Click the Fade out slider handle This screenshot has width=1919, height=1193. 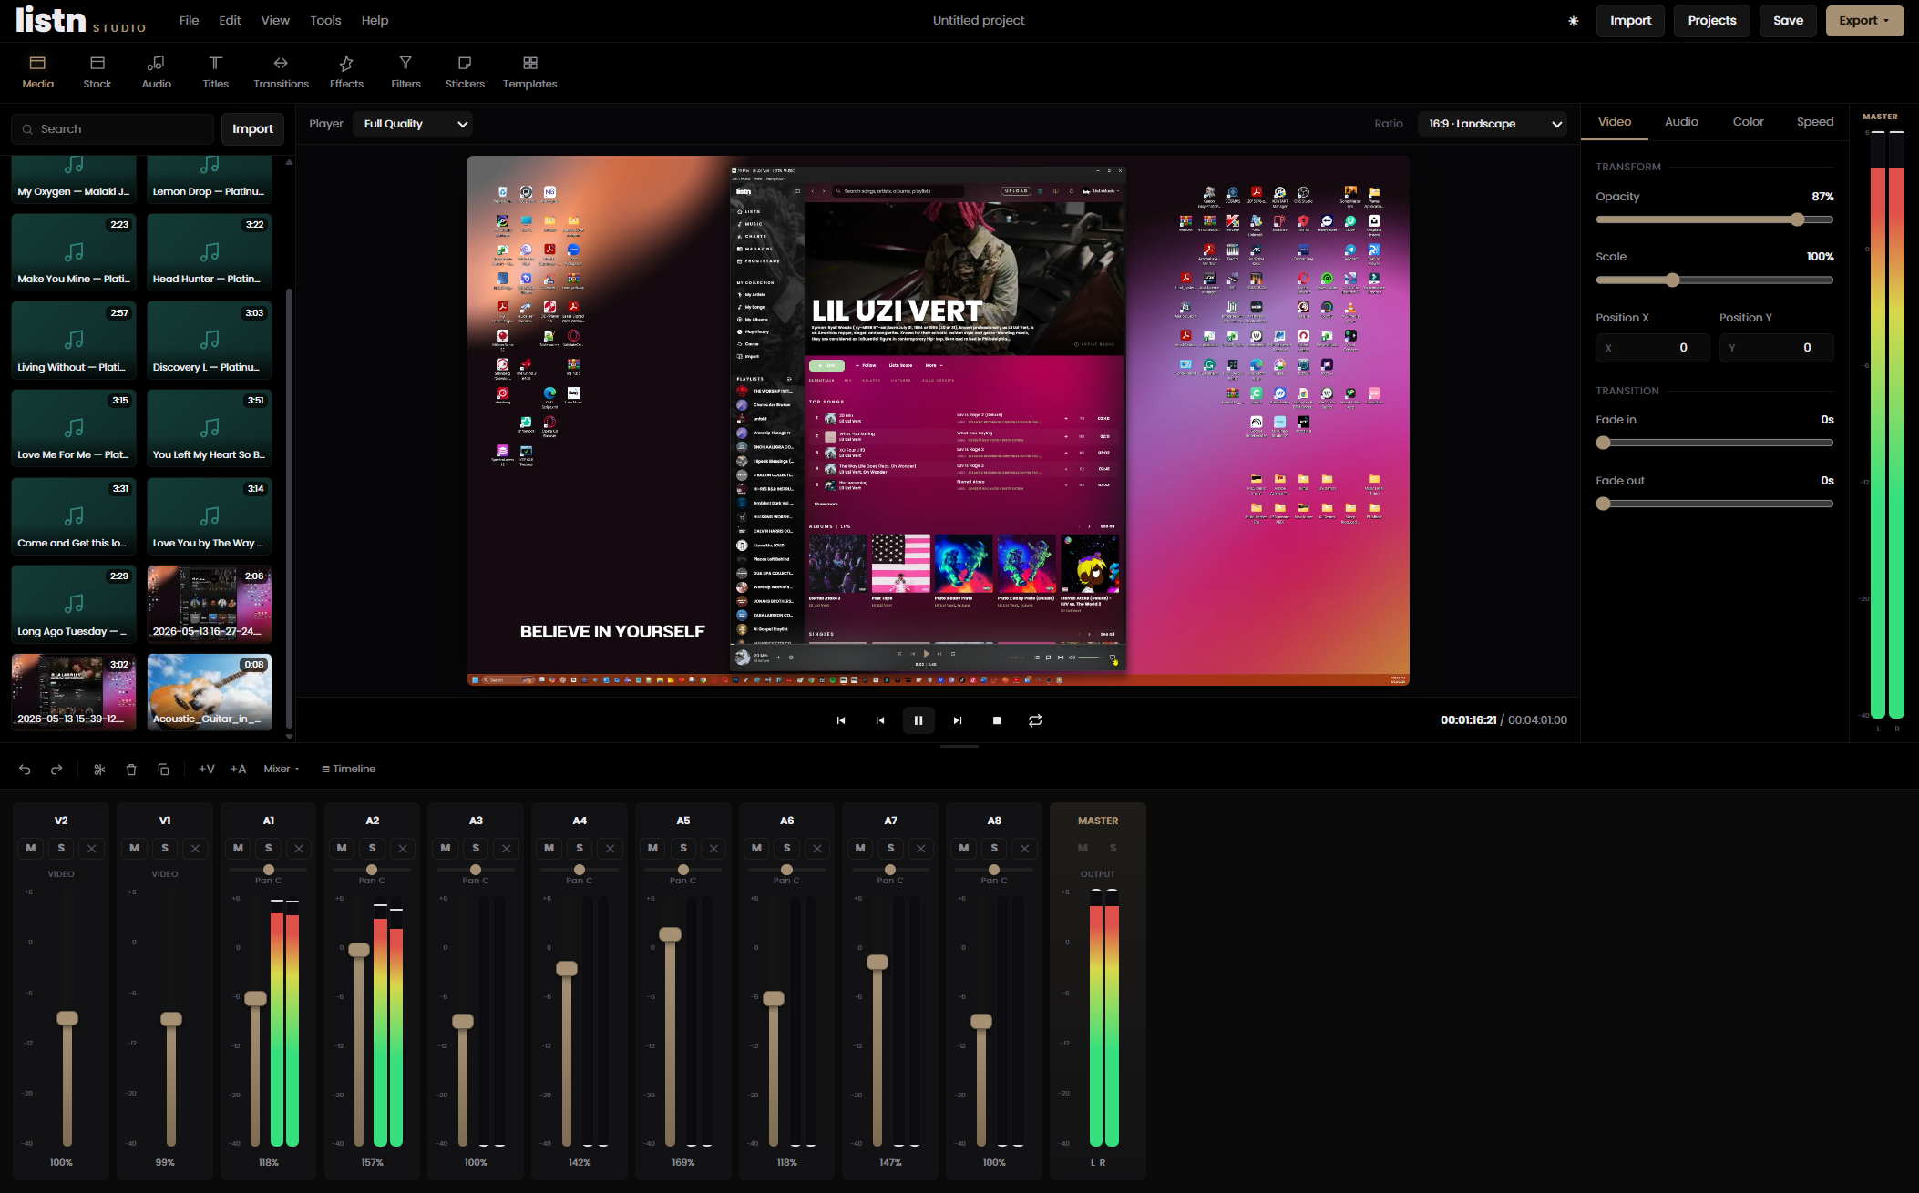pos(1603,505)
